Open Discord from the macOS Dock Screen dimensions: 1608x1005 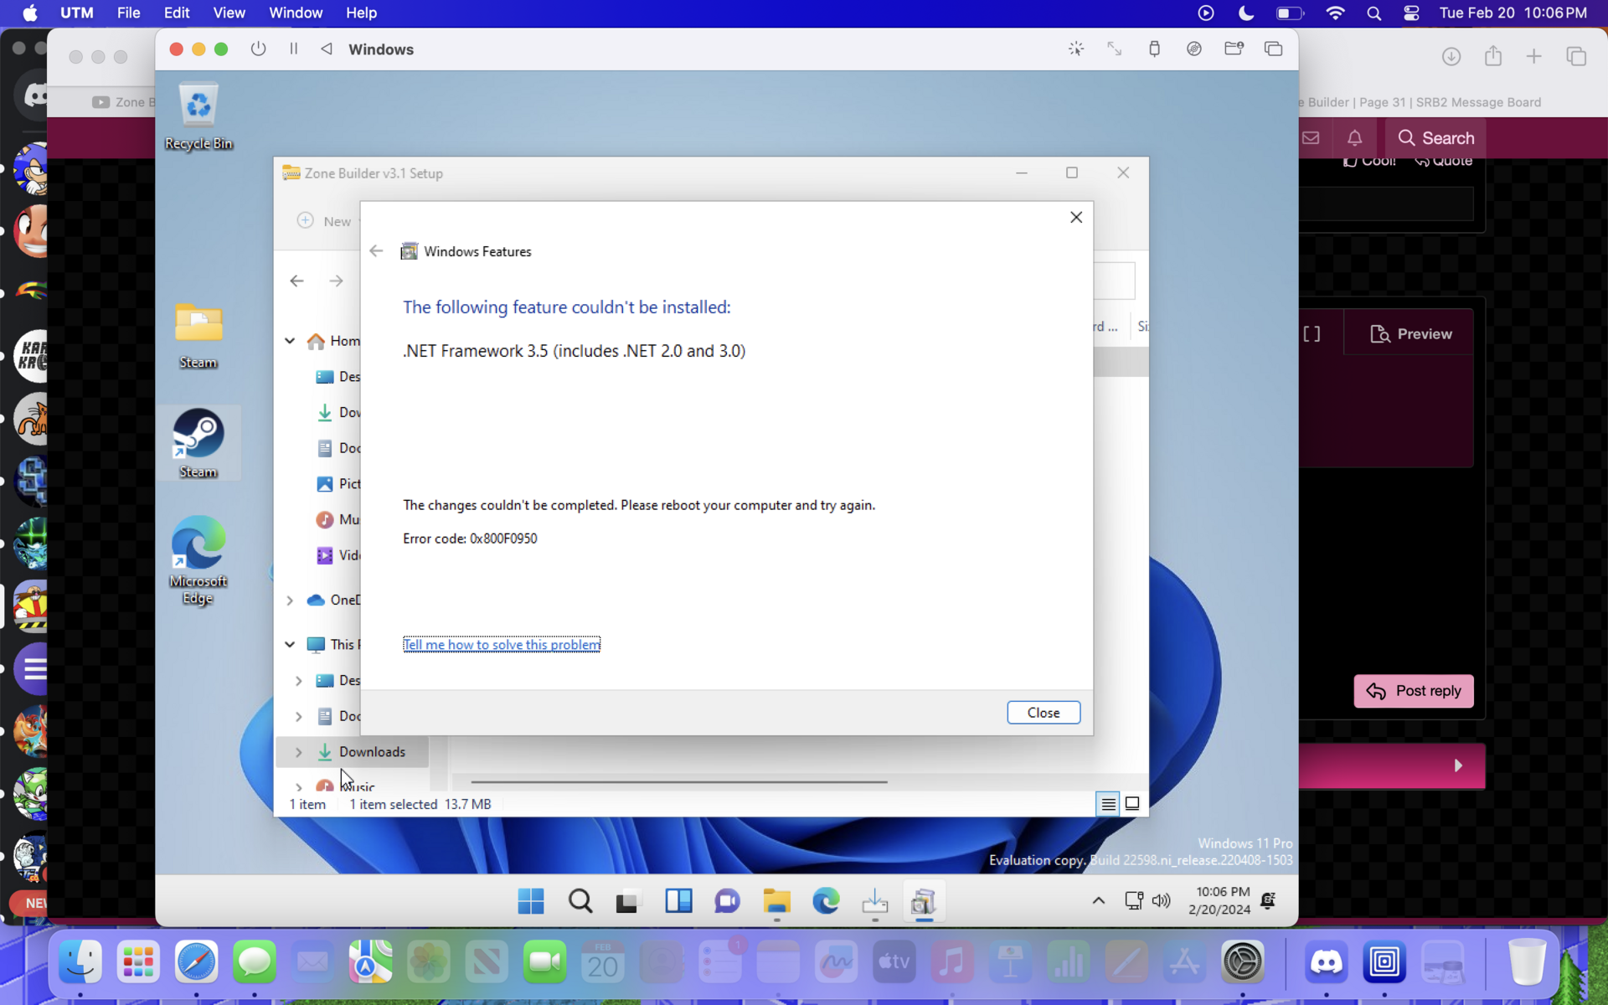click(1326, 961)
